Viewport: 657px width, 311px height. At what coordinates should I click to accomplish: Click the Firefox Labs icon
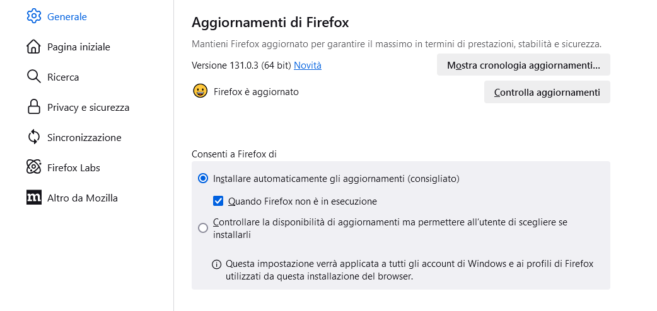pyautogui.click(x=33, y=167)
